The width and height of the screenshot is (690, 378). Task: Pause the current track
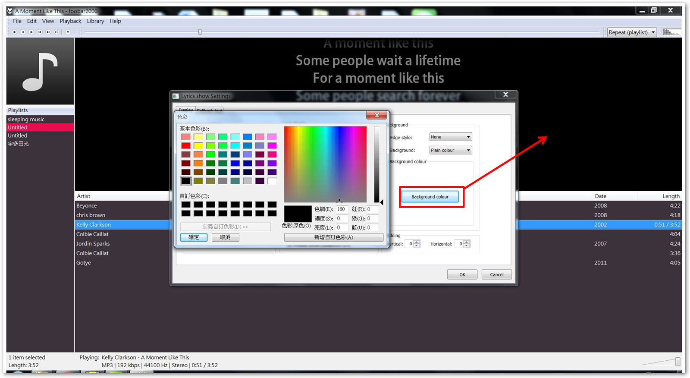[23, 32]
